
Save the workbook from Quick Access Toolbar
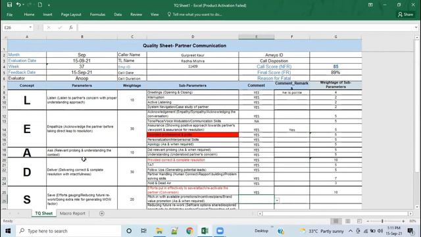(9, 5)
